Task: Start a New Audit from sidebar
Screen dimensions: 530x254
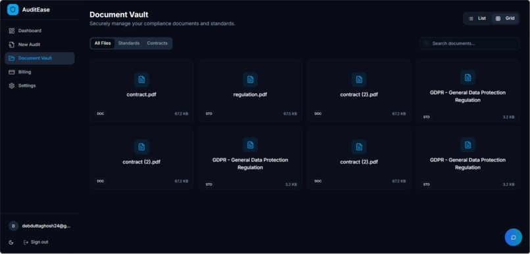Action: [x=40, y=45]
